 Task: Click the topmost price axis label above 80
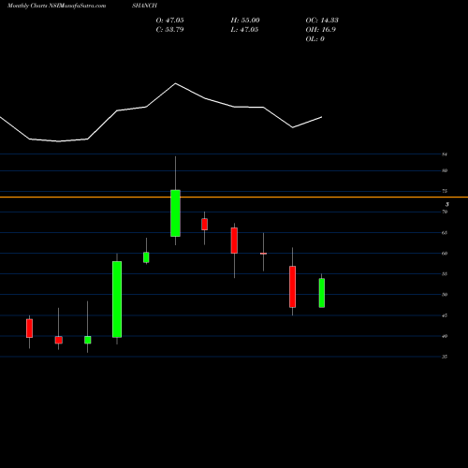pyautogui.click(x=445, y=154)
